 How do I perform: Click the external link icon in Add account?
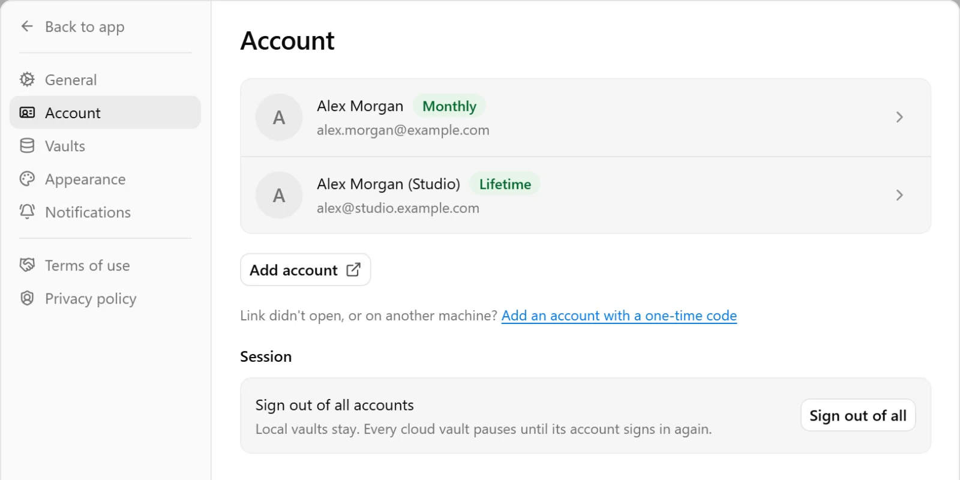(353, 270)
